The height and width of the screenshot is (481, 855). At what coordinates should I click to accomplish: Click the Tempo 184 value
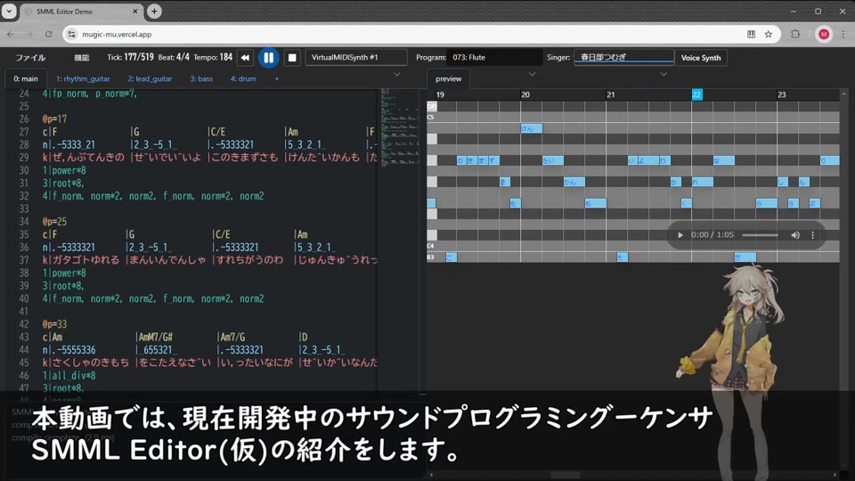pyautogui.click(x=225, y=57)
